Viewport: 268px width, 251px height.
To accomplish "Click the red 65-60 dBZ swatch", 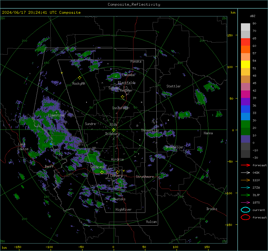I will [245, 42].
